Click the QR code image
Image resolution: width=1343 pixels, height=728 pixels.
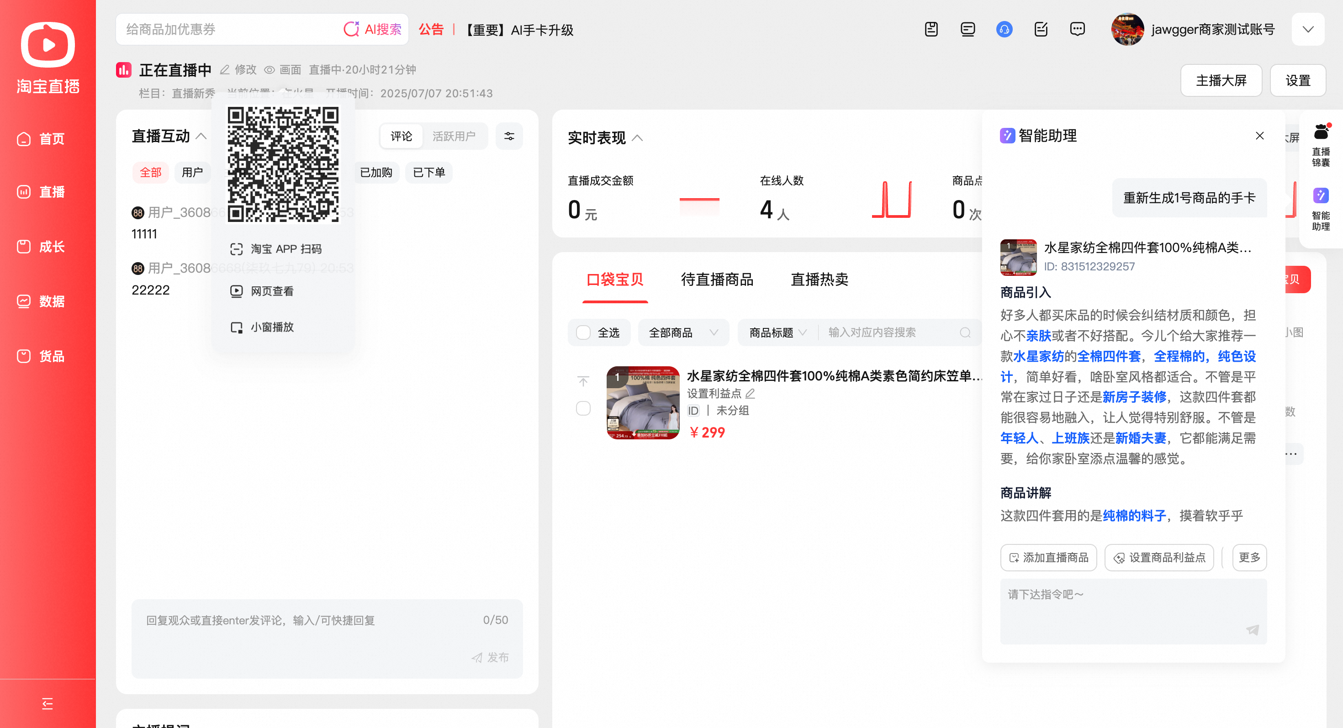[x=283, y=165]
